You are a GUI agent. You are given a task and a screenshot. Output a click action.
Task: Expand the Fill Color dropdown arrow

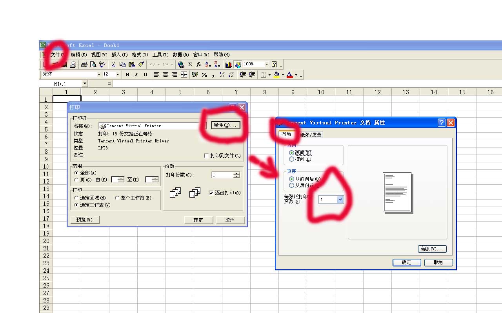[283, 75]
